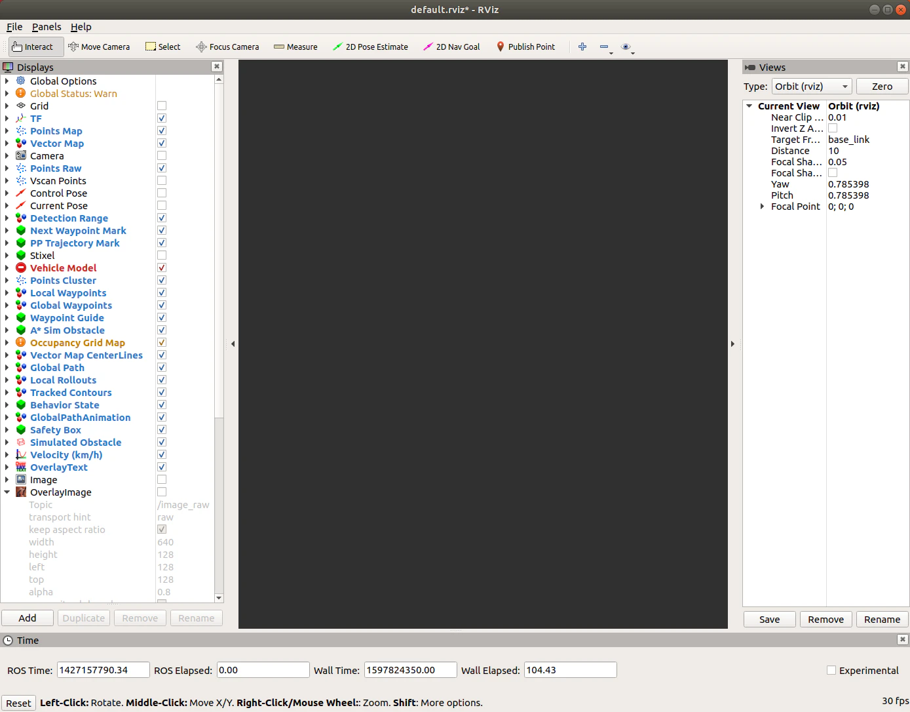This screenshot has width=910, height=712.
Task: Click the Add display button
Action: coord(28,618)
